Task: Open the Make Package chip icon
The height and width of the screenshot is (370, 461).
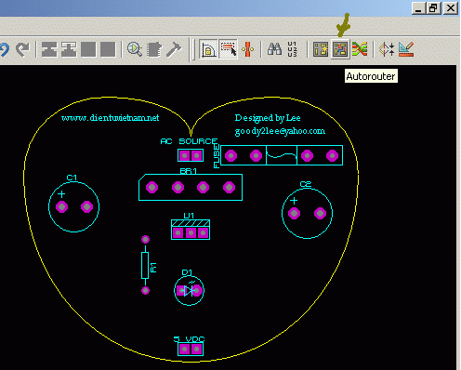Action: [154, 49]
